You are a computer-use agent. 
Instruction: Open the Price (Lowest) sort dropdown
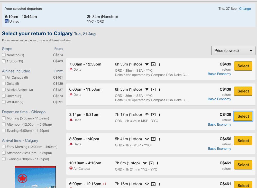click(233, 51)
